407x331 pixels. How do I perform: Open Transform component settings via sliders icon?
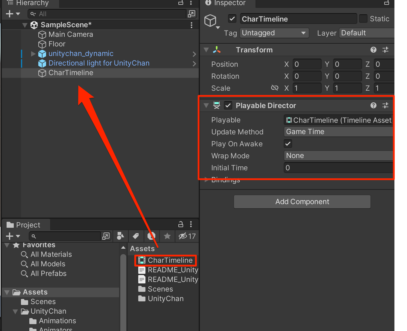(x=385, y=50)
